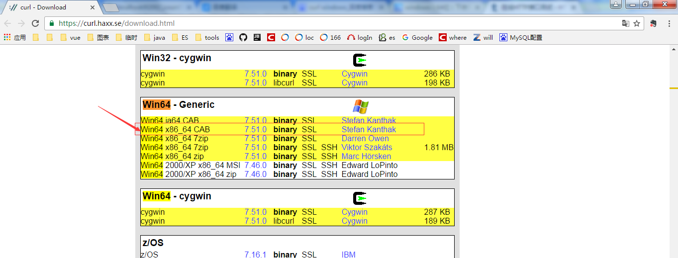678x258 pixels.
Task: Open the unlabeled colored circle bookmark
Action: click(x=285, y=37)
